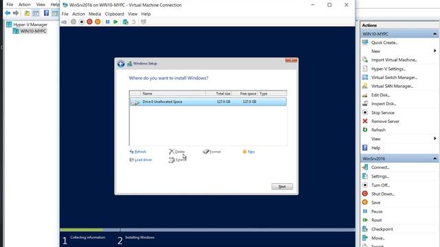This screenshot has height=247, width=440.
Task: Click the Total size column header
Action: (x=219, y=93)
